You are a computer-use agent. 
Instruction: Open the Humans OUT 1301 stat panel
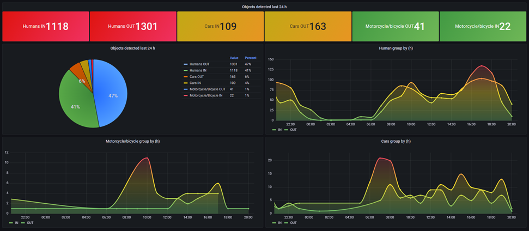coord(133,26)
